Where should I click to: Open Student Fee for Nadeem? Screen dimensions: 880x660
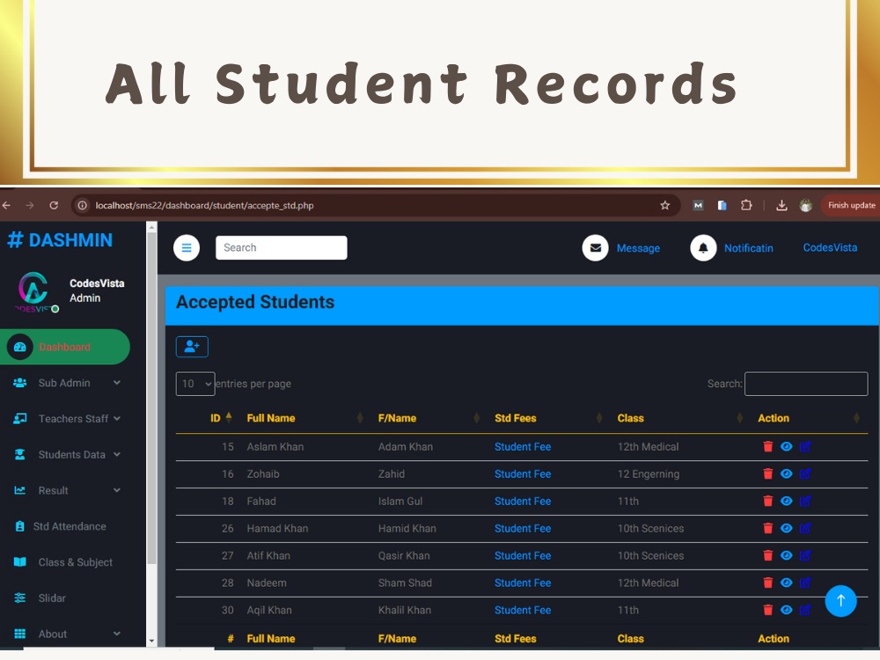523,583
